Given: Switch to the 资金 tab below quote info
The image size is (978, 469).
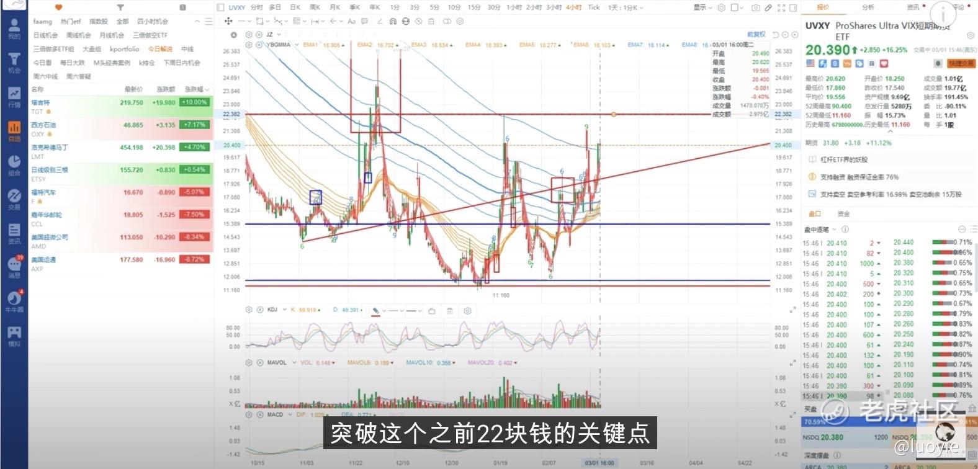Looking at the screenshot, I should 844,213.
